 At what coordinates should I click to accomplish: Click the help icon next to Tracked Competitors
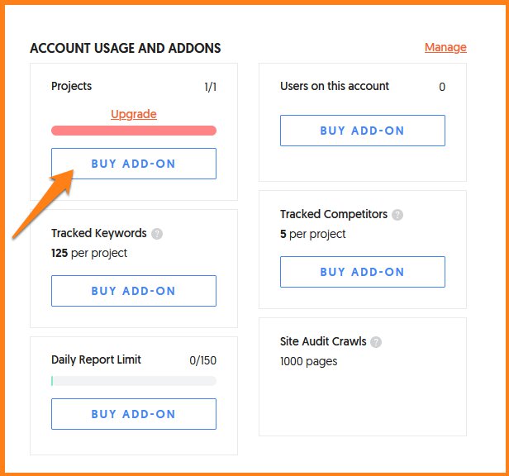pyautogui.click(x=397, y=215)
